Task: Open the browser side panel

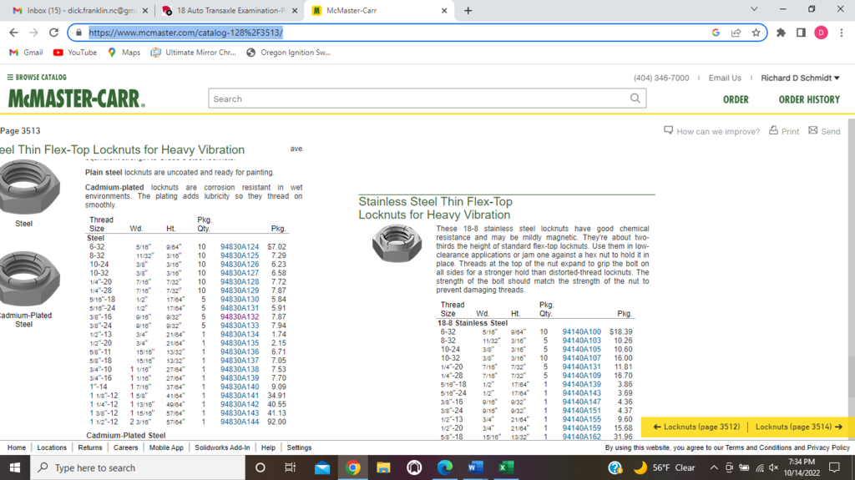Action: (x=801, y=33)
